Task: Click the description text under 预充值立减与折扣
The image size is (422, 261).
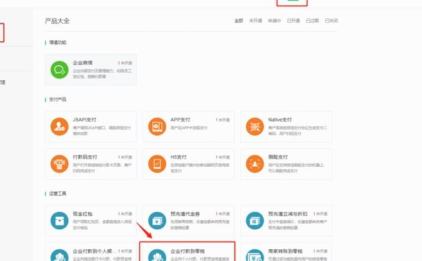Action: [x=297, y=224]
